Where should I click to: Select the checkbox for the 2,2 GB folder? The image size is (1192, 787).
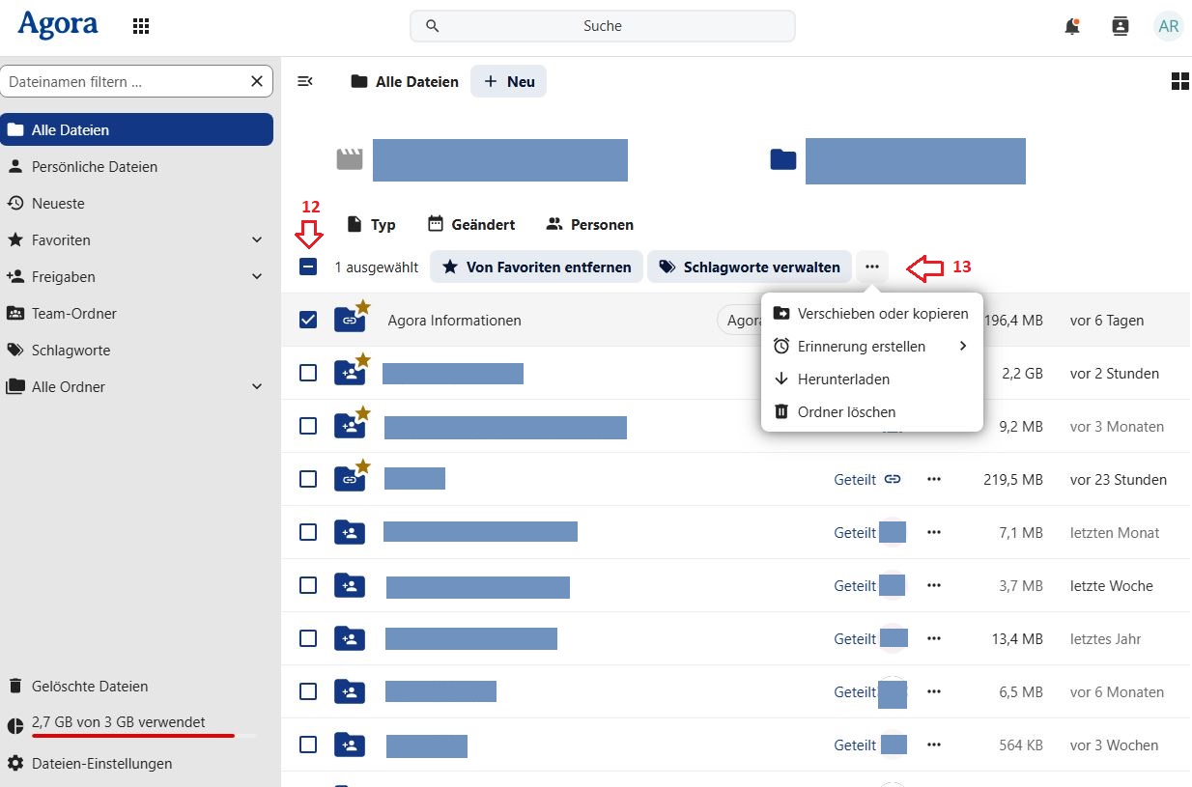point(308,373)
